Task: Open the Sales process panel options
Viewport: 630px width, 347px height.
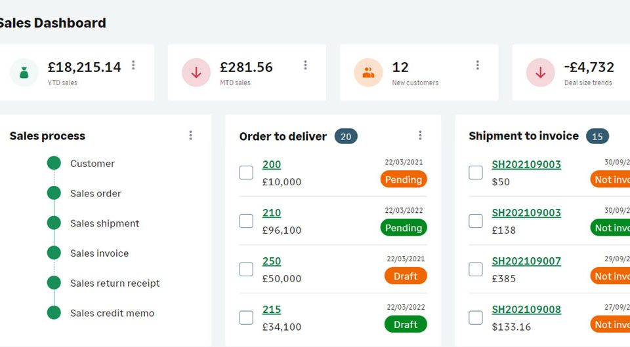Action: (190, 136)
